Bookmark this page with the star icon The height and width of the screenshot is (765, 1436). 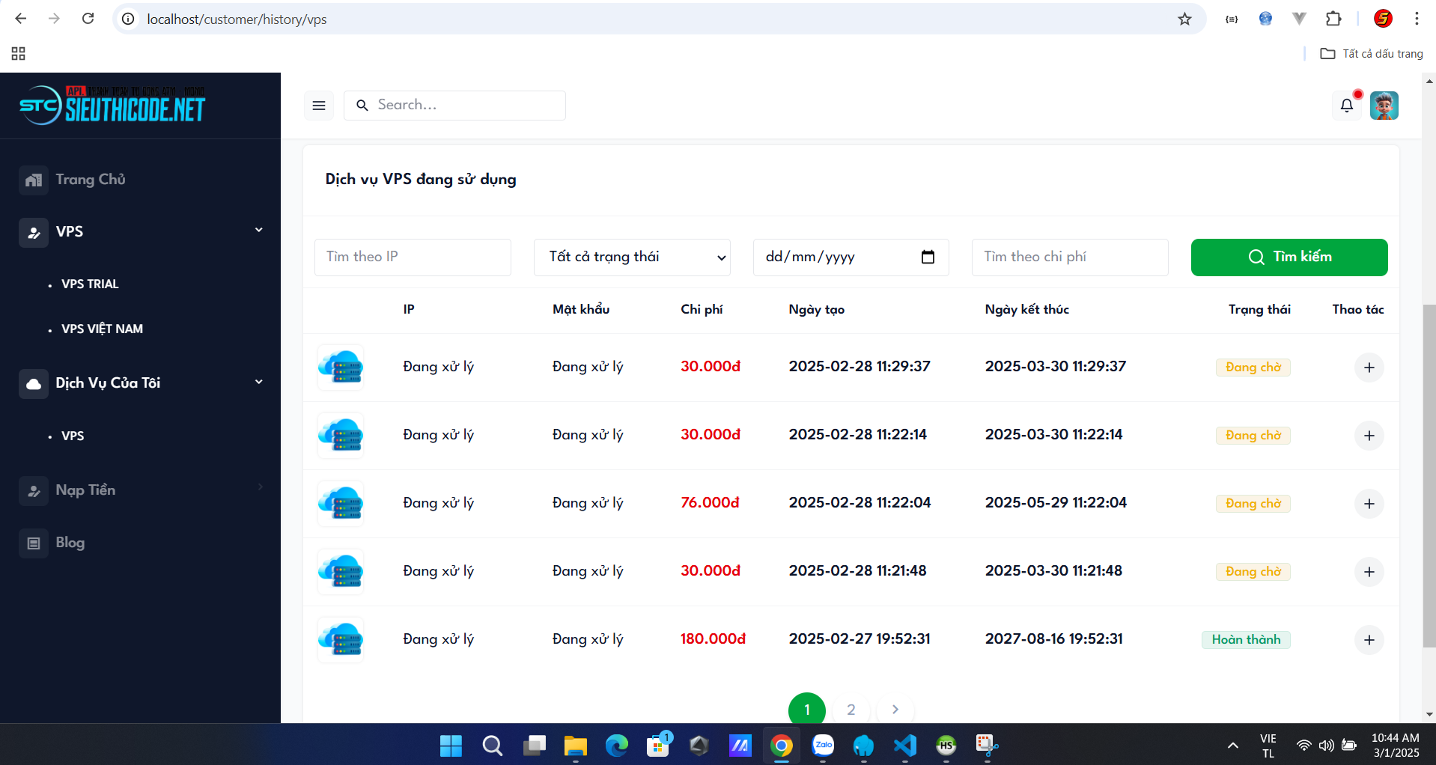coord(1184,19)
